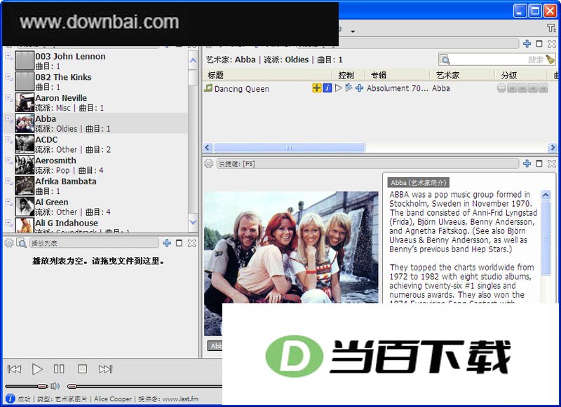Expand the Ali G Indahouse artist entry
Screen dimensions: 561x407
[x=8, y=222]
